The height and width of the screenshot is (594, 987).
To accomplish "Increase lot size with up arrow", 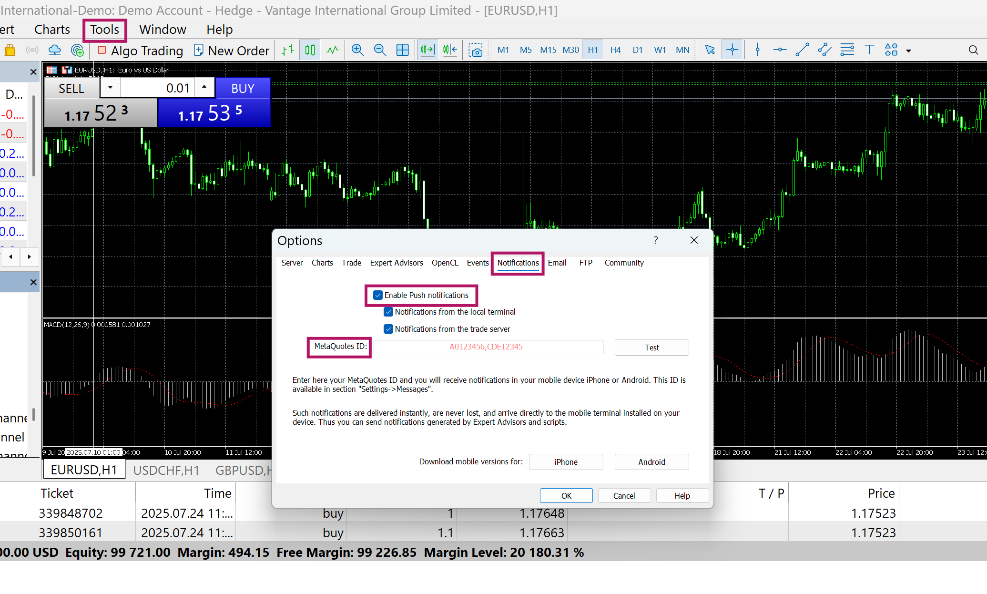I will [204, 87].
